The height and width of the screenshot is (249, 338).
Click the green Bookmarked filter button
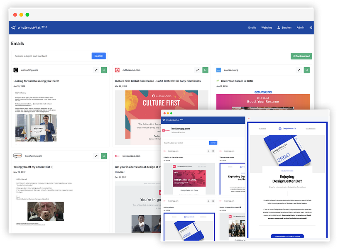[301, 56]
